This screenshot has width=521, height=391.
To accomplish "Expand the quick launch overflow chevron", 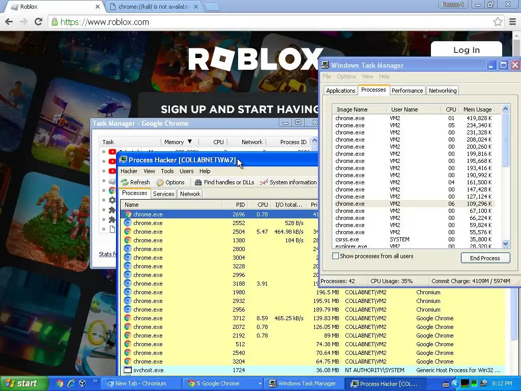I will 95,381.
